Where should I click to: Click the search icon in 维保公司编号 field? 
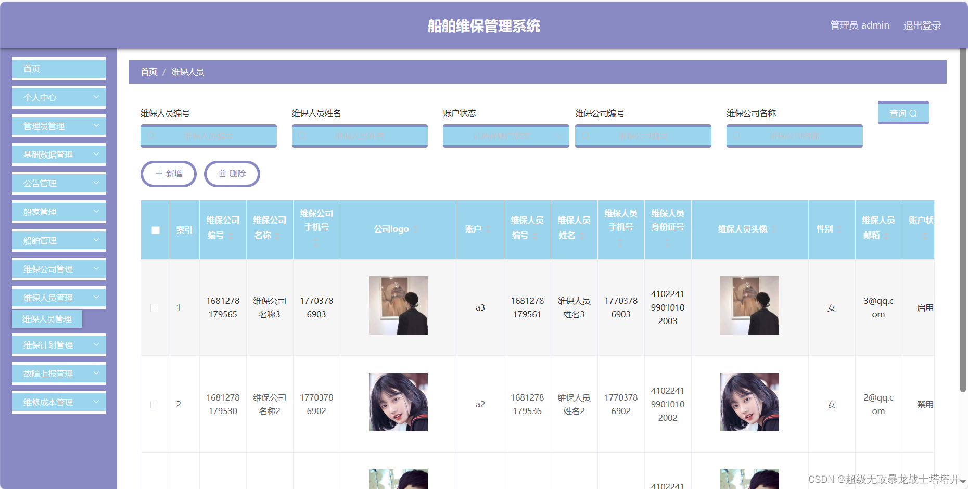585,136
